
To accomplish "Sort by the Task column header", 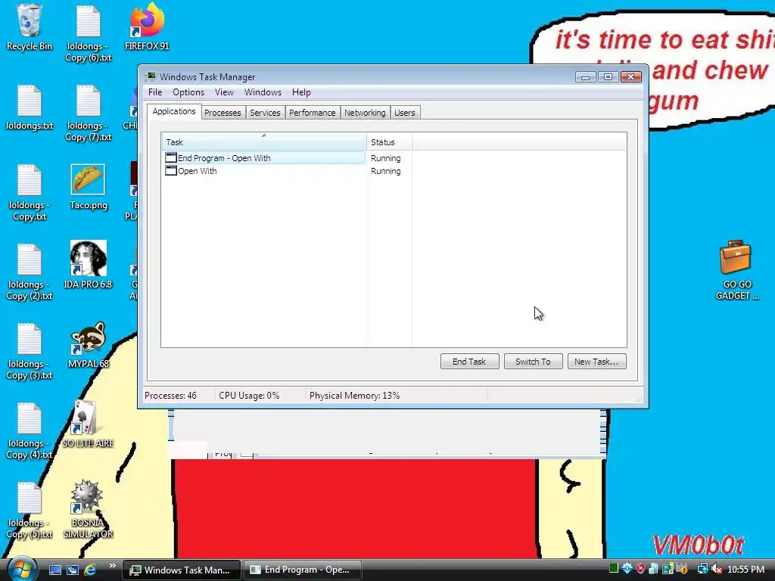I will point(264,141).
